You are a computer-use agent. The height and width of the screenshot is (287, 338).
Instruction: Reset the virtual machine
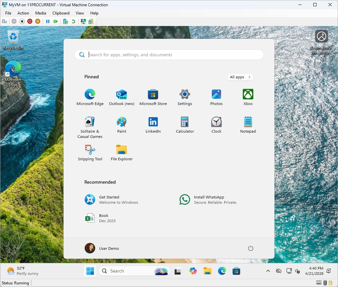(x=56, y=21)
